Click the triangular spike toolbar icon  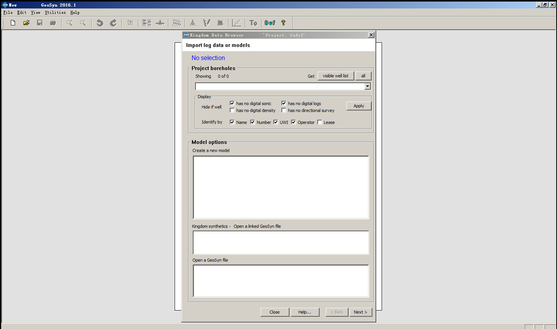(193, 23)
